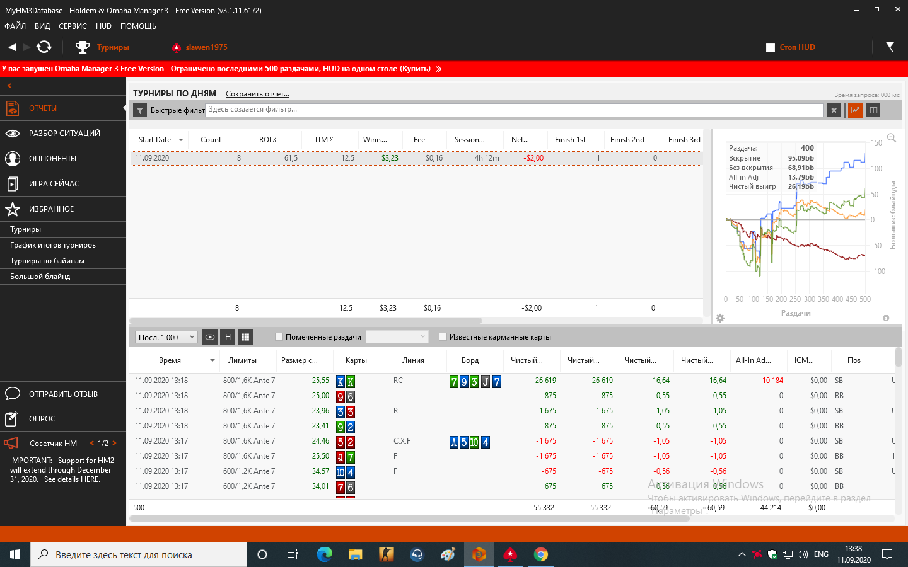
Task: Click the quick filter funnel icon
Action: coord(140,110)
